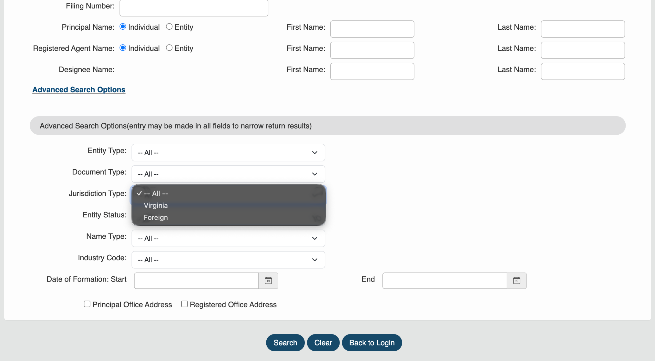Choose Foreign in Jurisdiction Type list
The image size is (655, 361).
tap(228, 217)
